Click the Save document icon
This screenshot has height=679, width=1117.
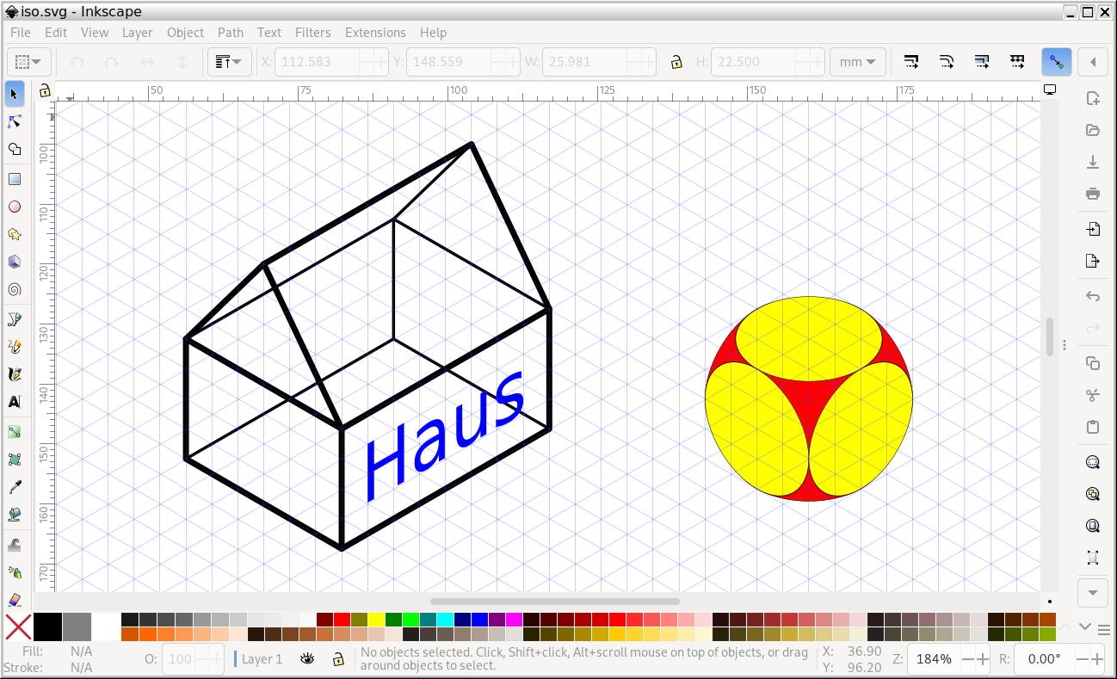coord(1093,162)
